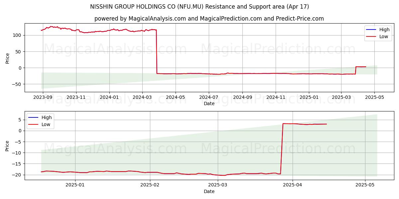Click 'Low' in the top chart legend
Image resolution: width=399 pixels, height=199 pixels.
point(384,37)
